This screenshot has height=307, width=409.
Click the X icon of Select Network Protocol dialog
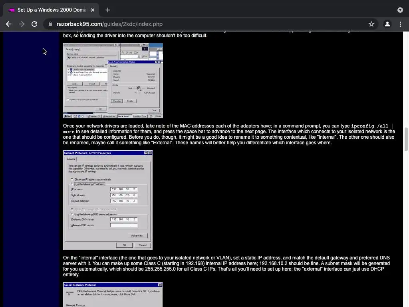[160, 285]
